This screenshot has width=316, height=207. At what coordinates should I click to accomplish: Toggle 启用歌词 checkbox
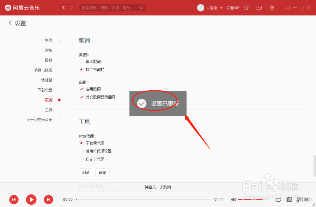pyautogui.click(x=81, y=89)
